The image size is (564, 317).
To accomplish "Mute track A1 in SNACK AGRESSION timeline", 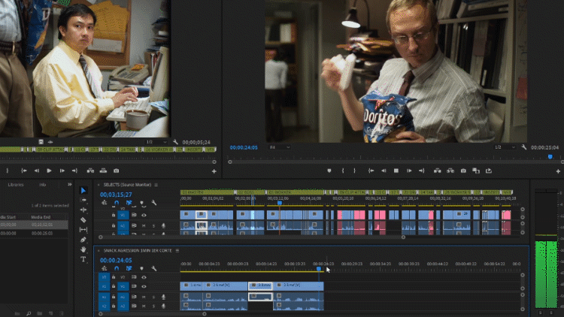I will point(144,297).
